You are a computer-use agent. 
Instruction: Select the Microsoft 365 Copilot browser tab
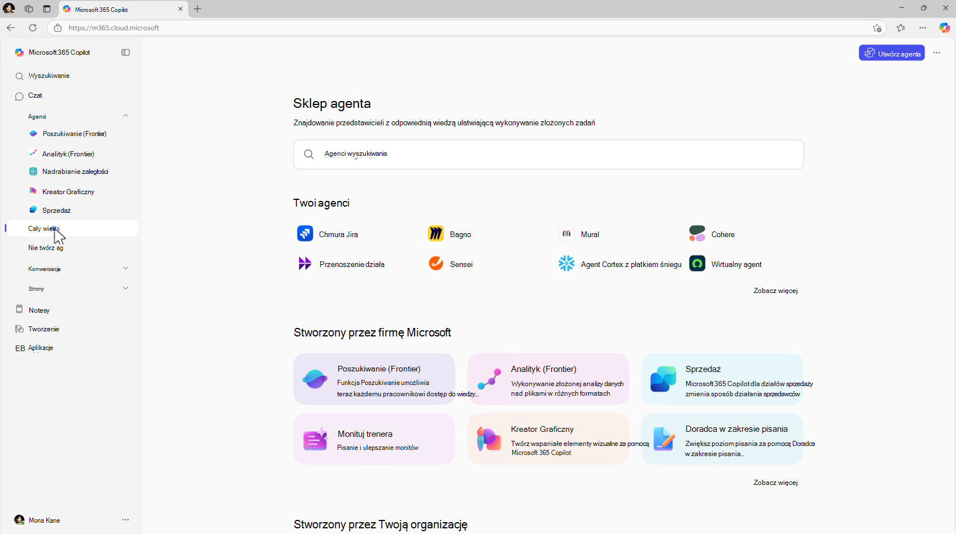[x=124, y=9]
